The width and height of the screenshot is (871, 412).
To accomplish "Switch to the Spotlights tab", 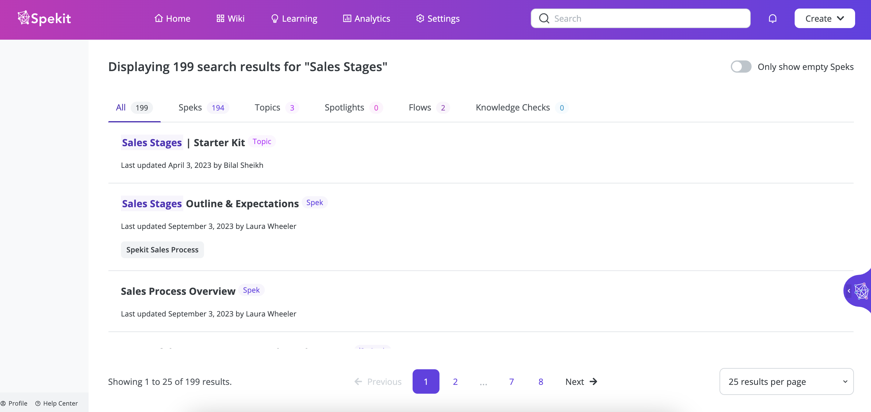I will (x=353, y=107).
